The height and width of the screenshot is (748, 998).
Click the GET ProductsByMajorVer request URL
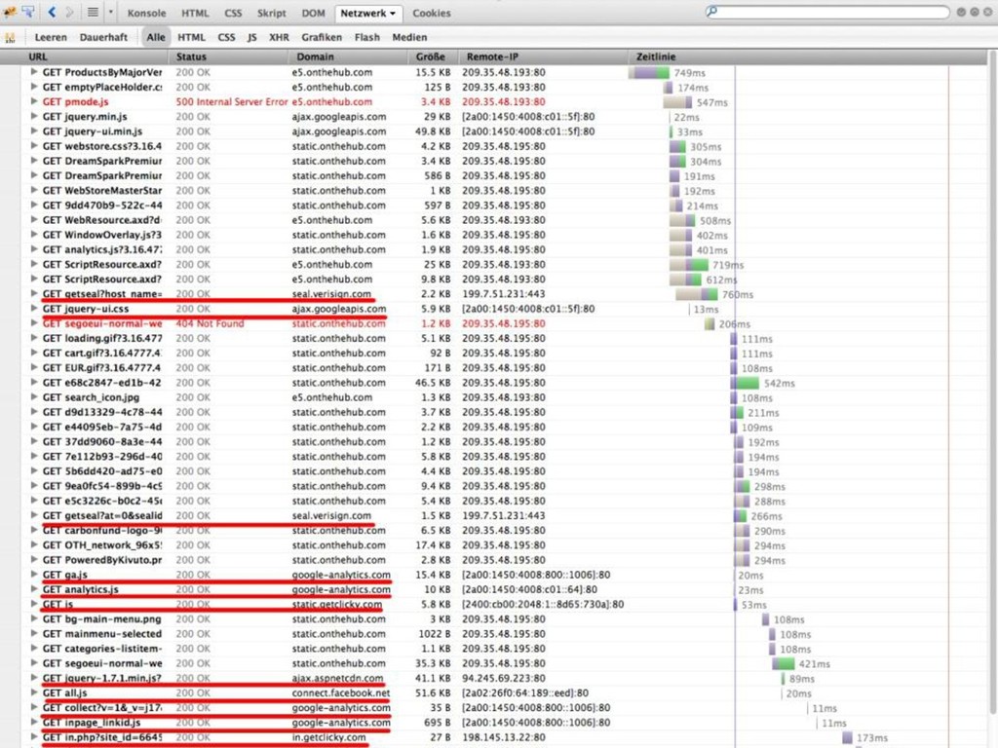102,72
